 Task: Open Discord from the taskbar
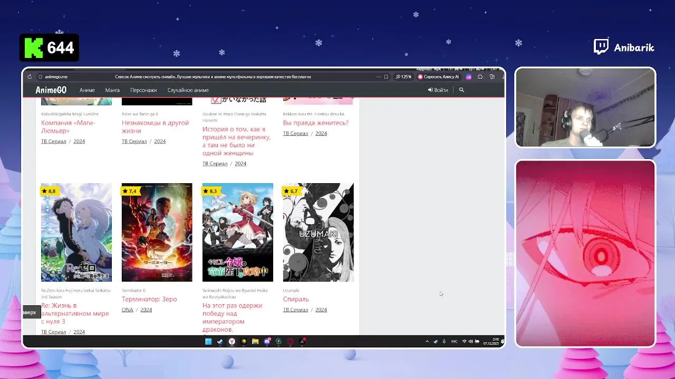267,342
